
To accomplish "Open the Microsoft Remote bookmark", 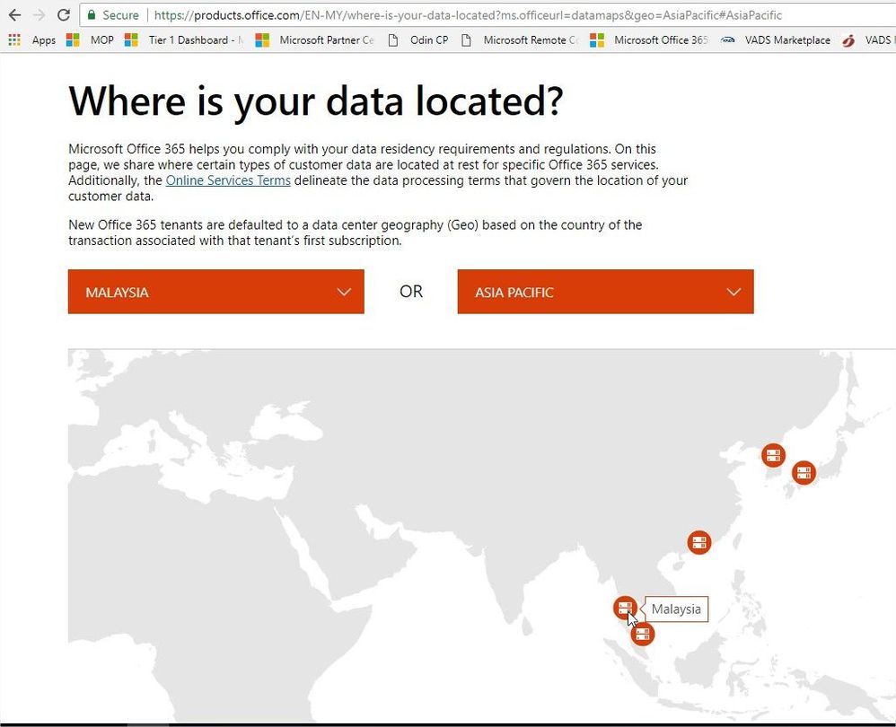I will point(520,40).
